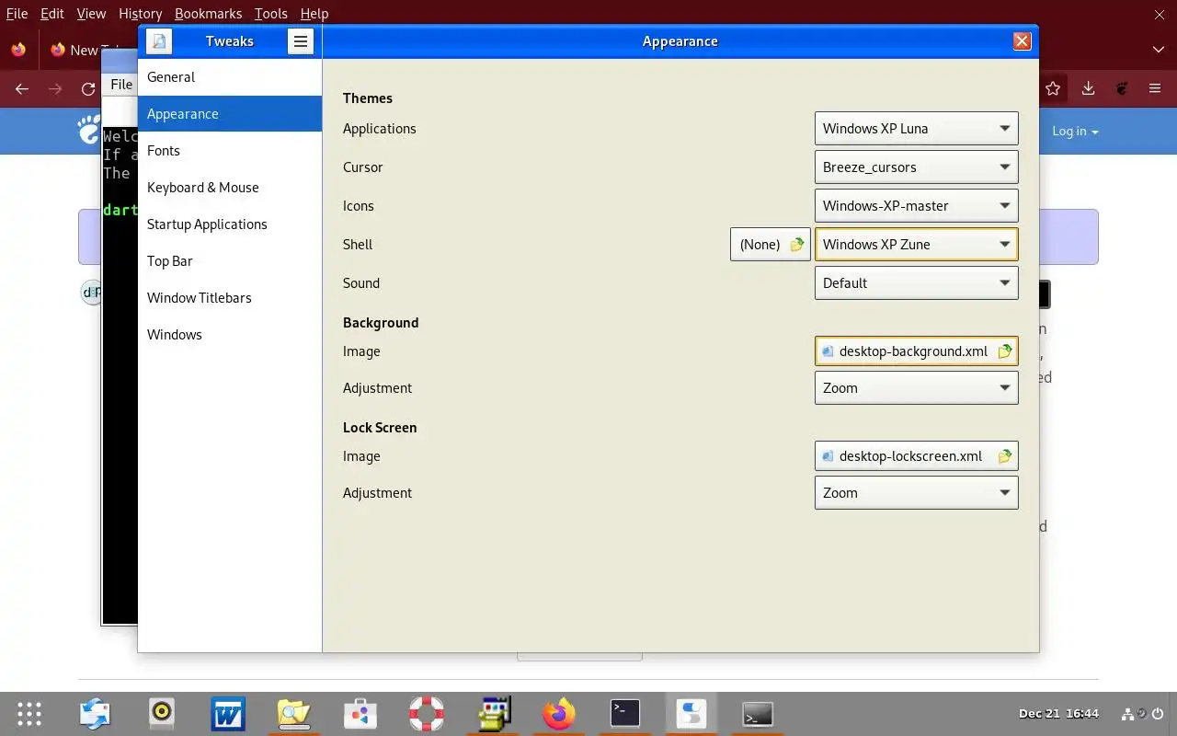Viewport: 1177px width, 736px height.
Task: Open Firefox Bookmarks menu
Action: tap(209, 14)
